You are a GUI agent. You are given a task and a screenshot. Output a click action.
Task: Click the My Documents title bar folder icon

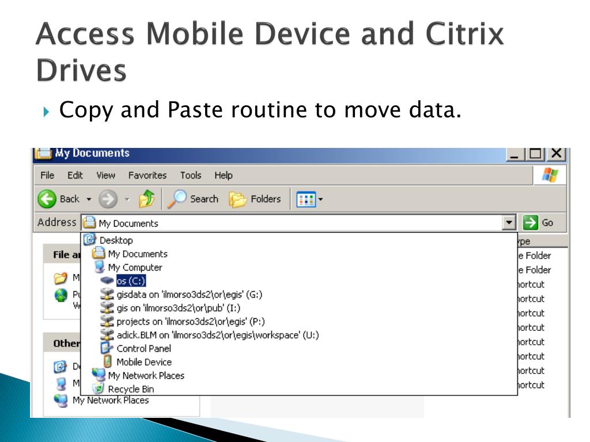(43, 153)
